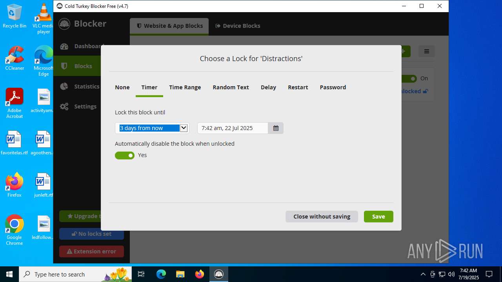Select junleft.rtf document on desktop
Image resolution: width=502 pixels, height=282 pixels.
44,185
